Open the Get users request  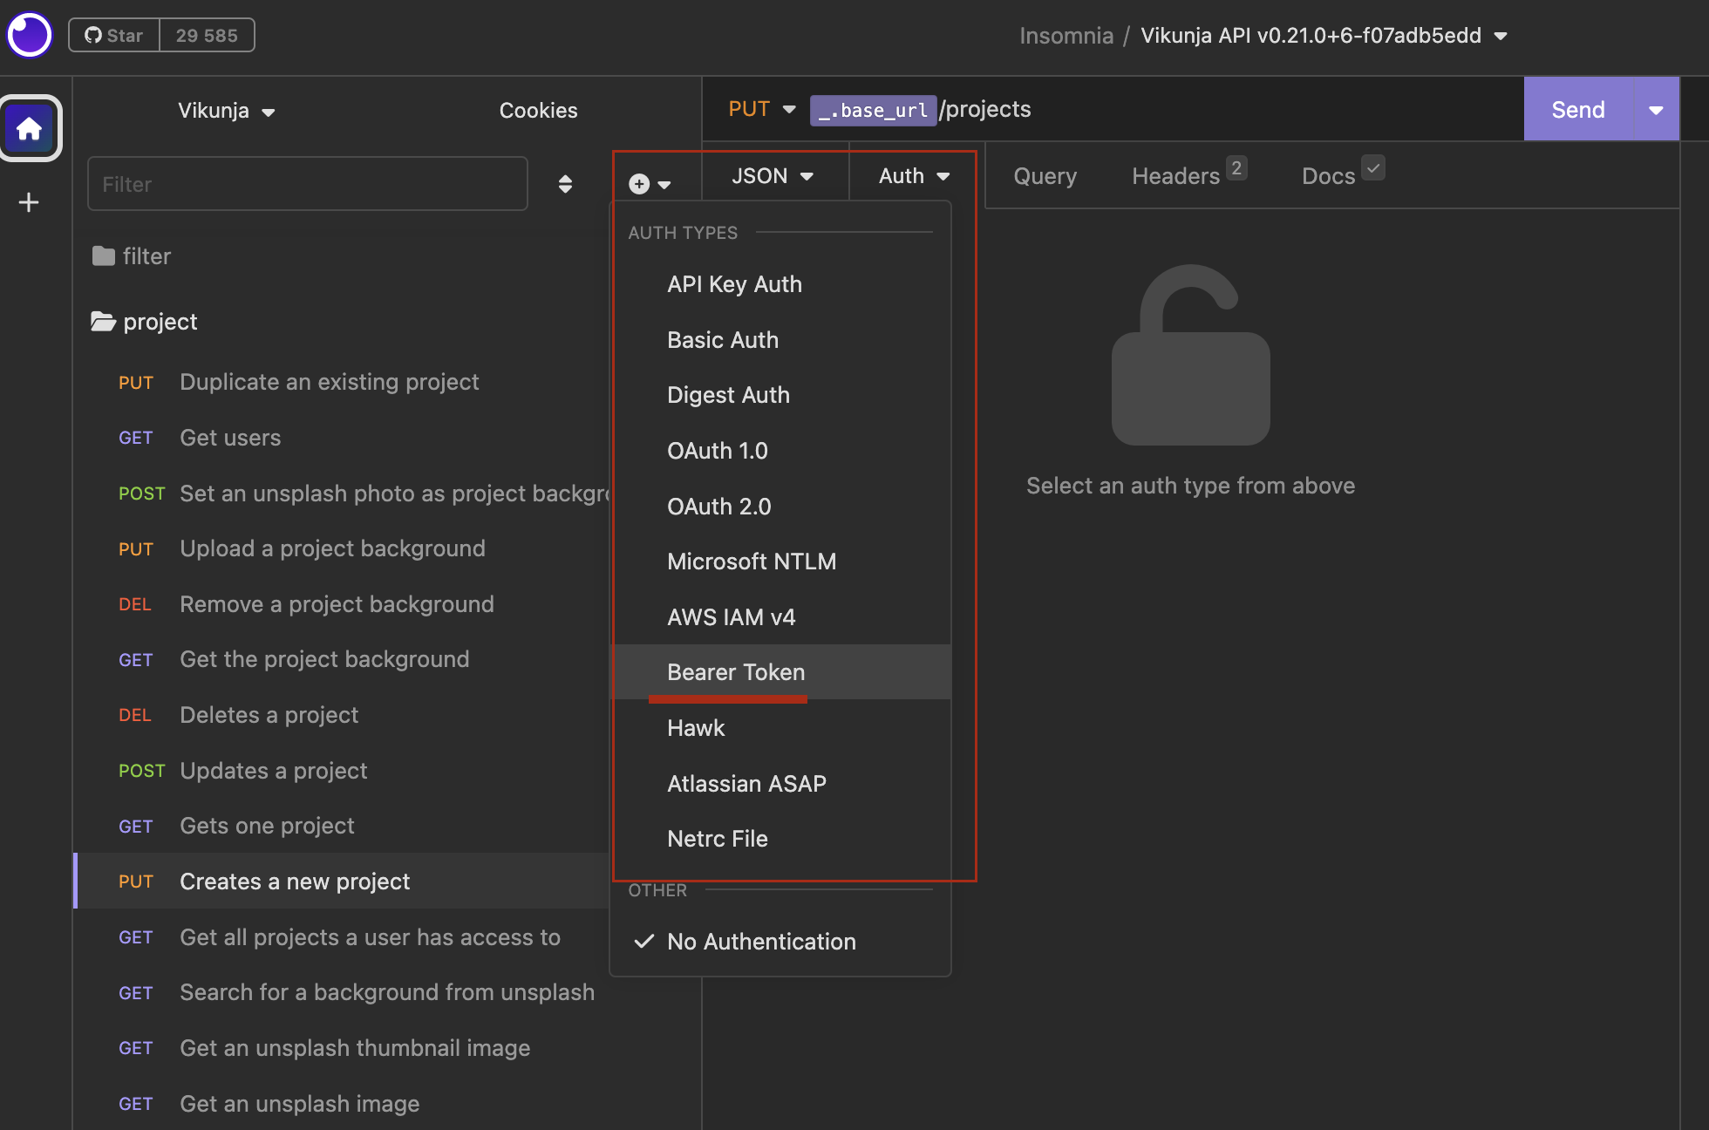[x=230, y=438]
